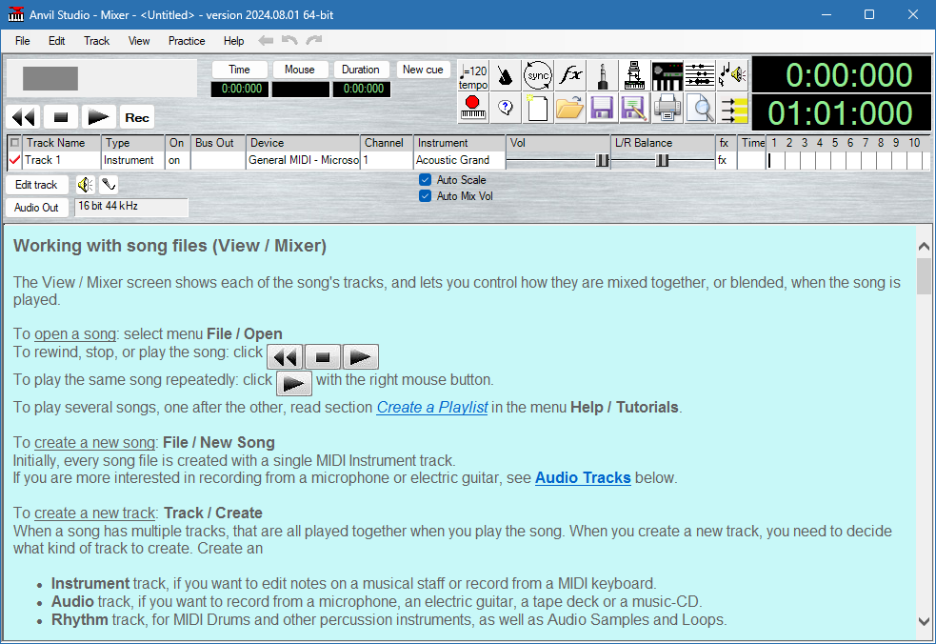The height and width of the screenshot is (644, 936).
Task: Click the Mouse button label
Action: 300,70
